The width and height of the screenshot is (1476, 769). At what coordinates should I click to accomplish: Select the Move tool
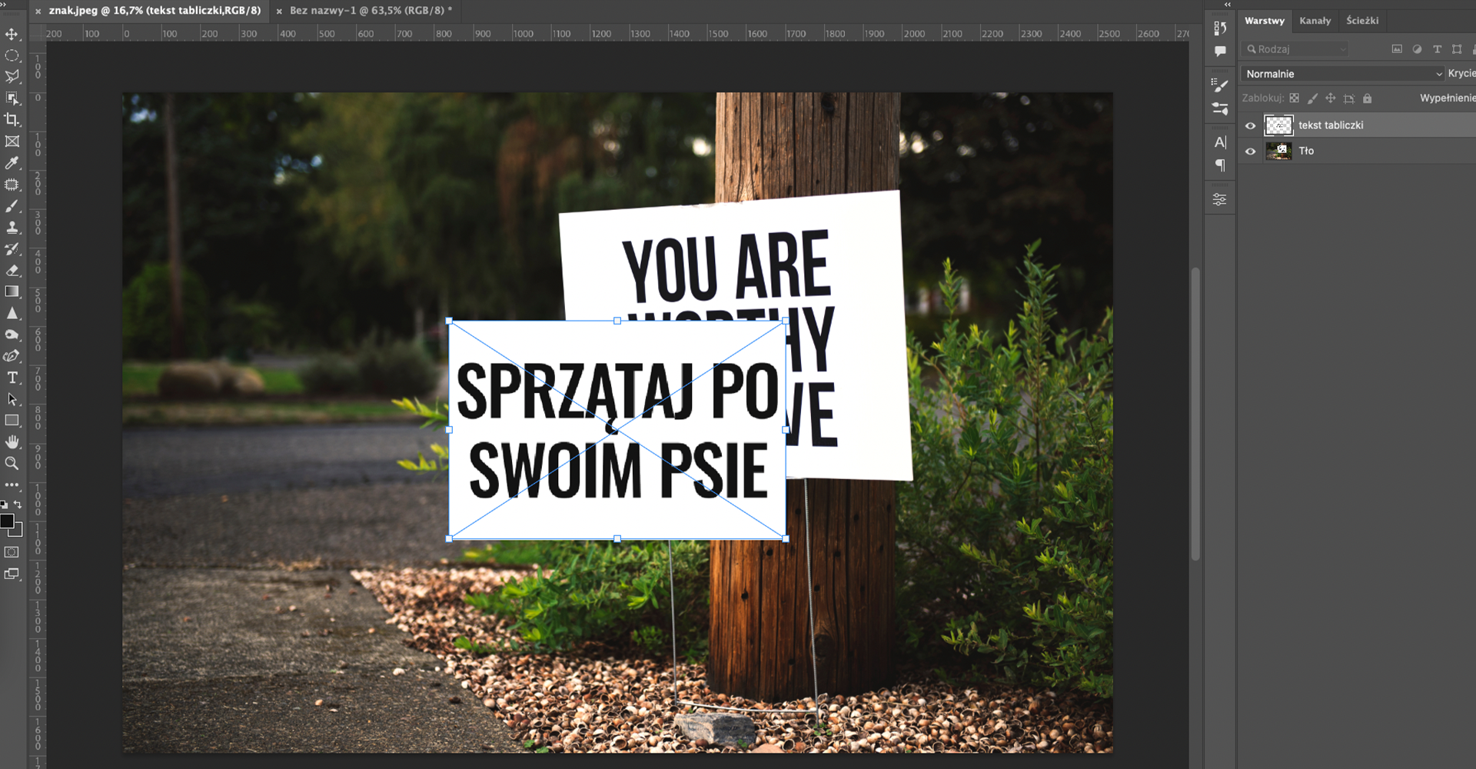[x=12, y=35]
